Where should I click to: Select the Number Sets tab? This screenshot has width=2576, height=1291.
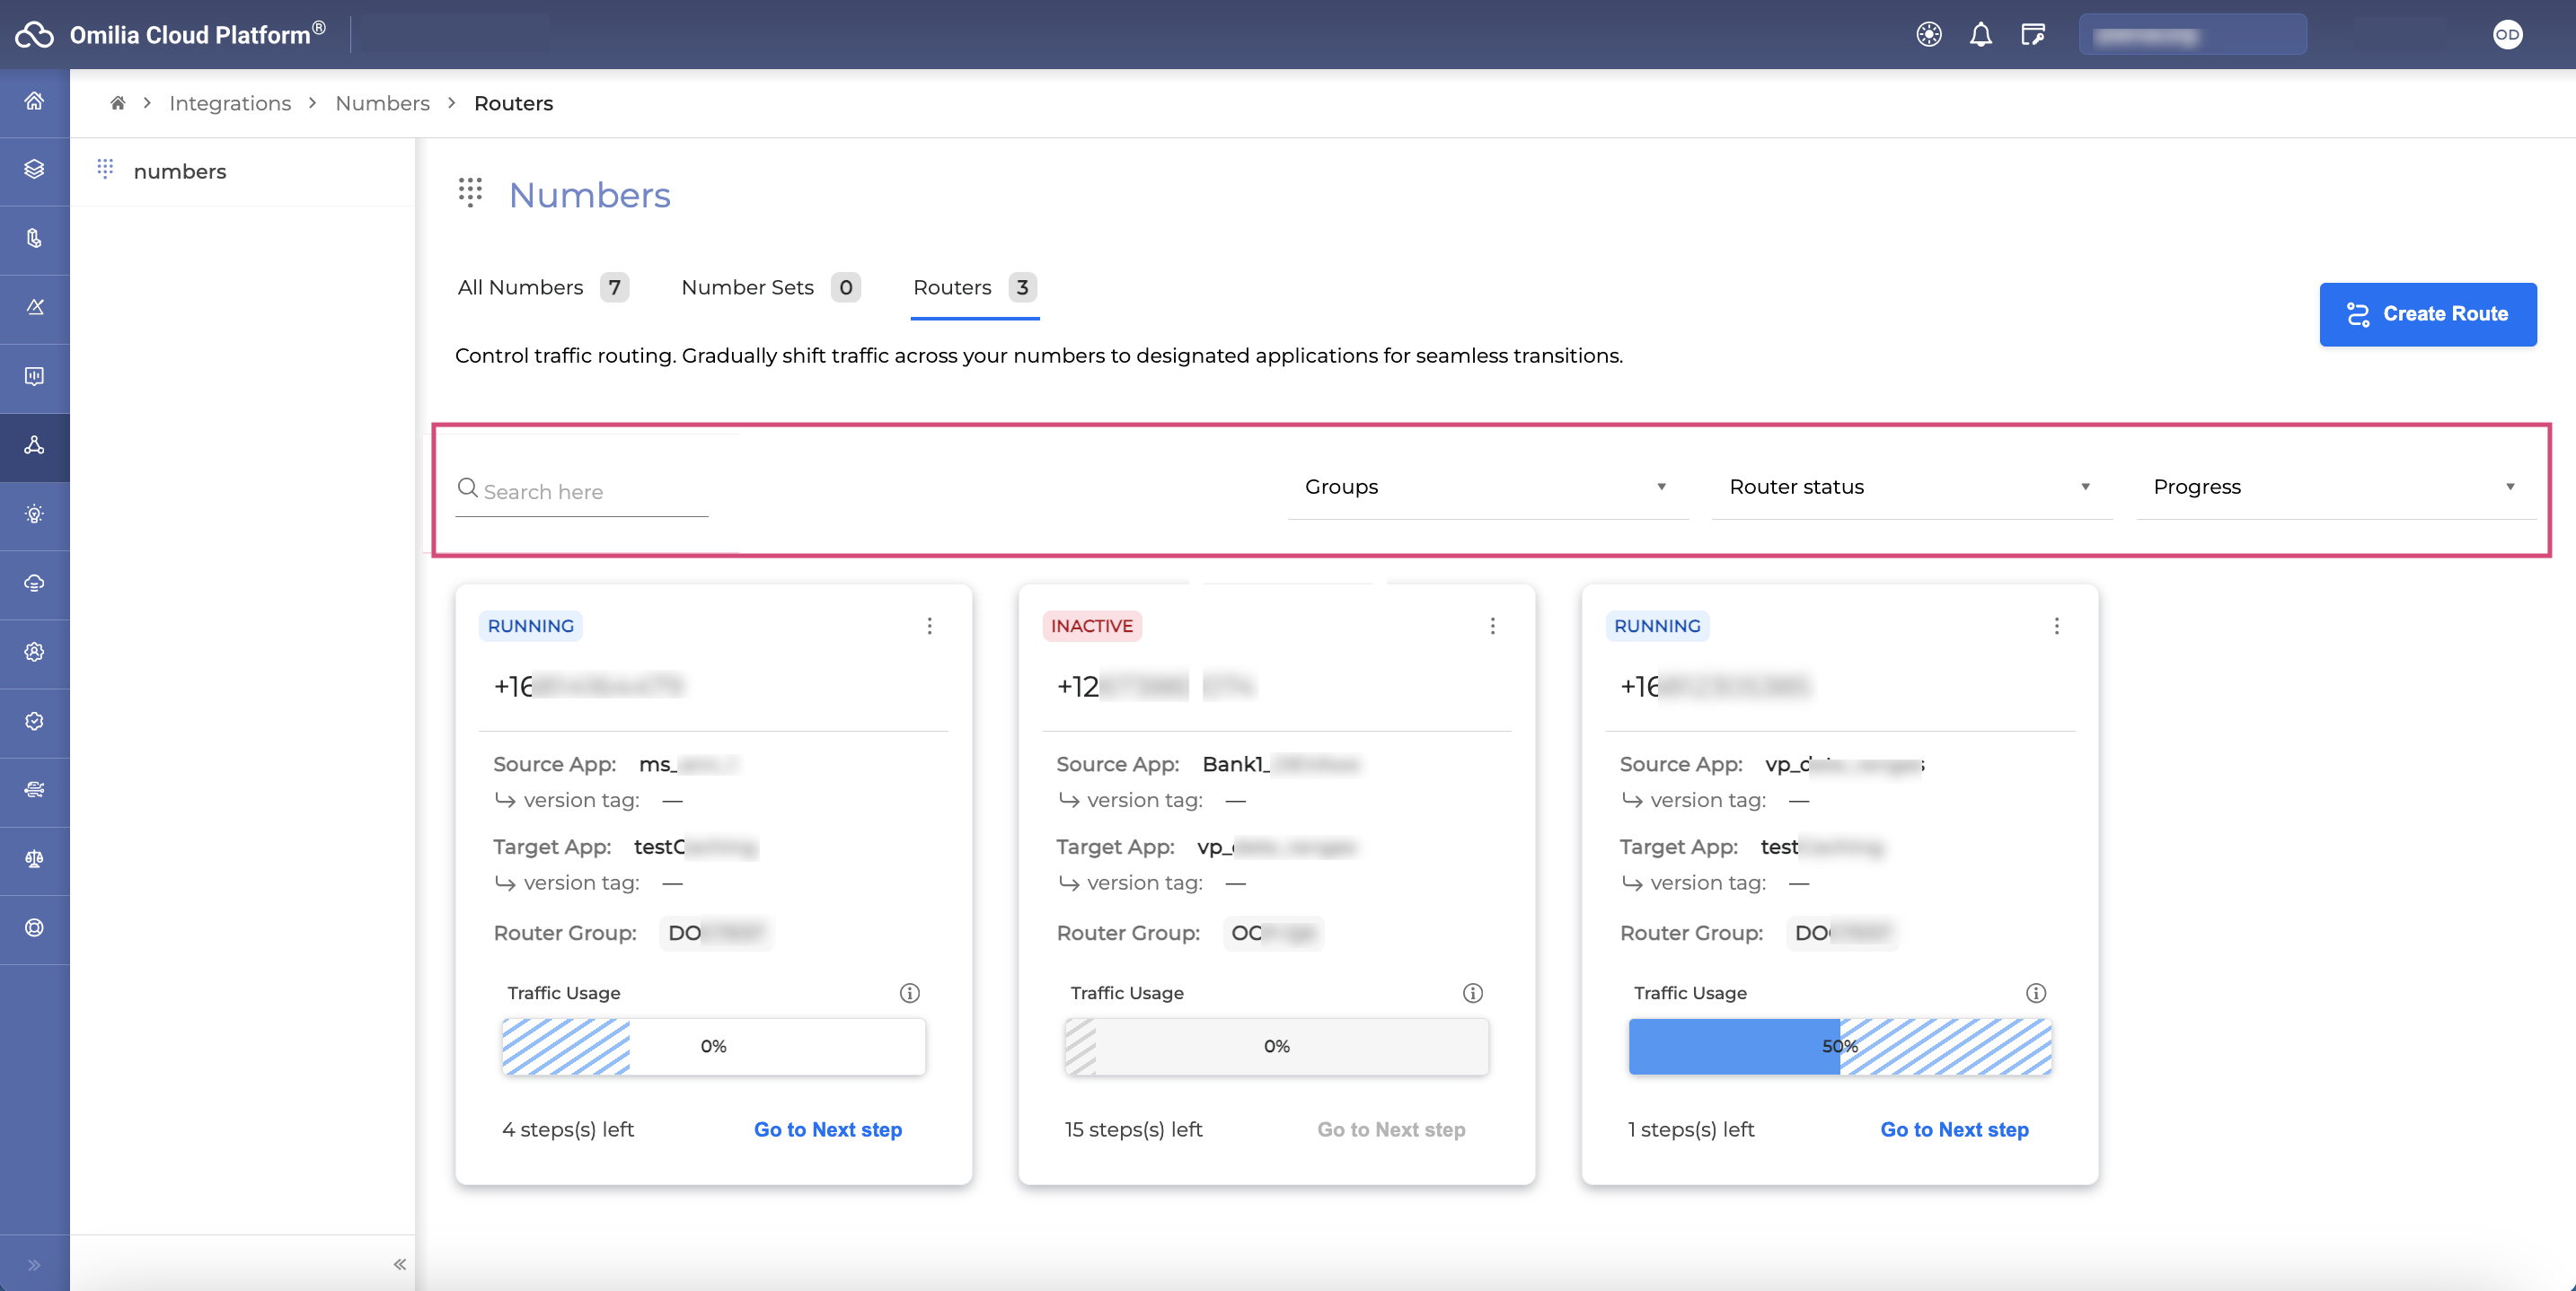(x=749, y=288)
